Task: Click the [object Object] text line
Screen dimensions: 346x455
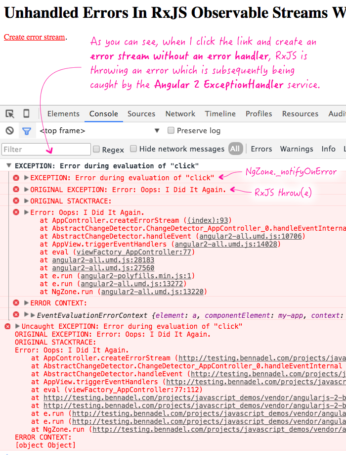Action: tap(45, 445)
